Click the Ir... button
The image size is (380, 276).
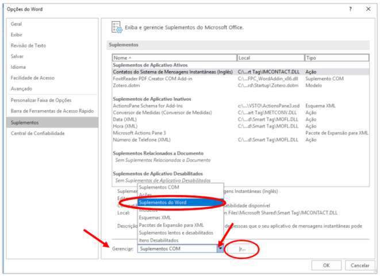pyautogui.click(x=242, y=249)
